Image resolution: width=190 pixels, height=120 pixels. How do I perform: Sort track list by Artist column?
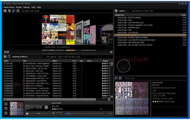click(12, 61)
